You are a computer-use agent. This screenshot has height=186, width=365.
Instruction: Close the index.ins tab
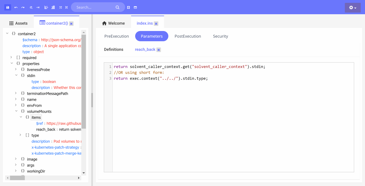click(156, 24)
